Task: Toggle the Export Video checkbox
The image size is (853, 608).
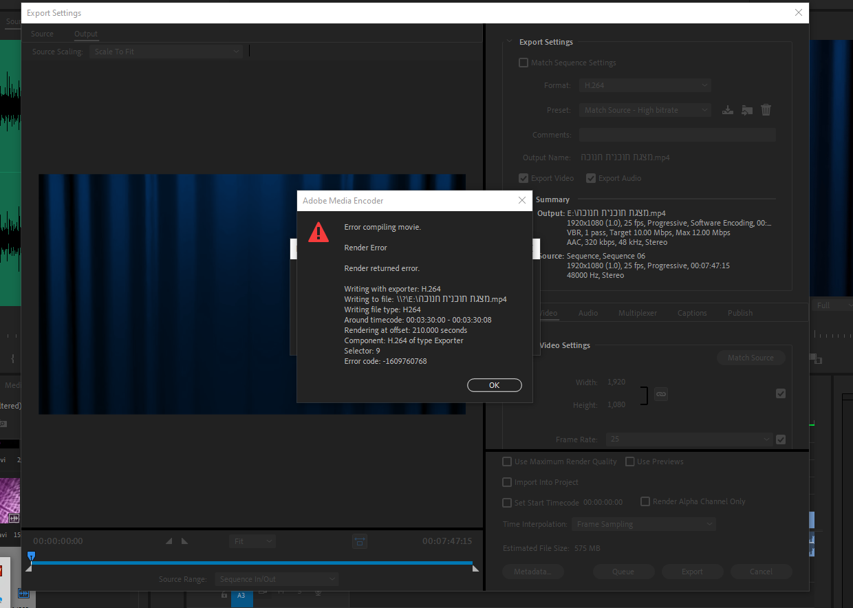Action: pyautogui.click(x=523, y=178)
